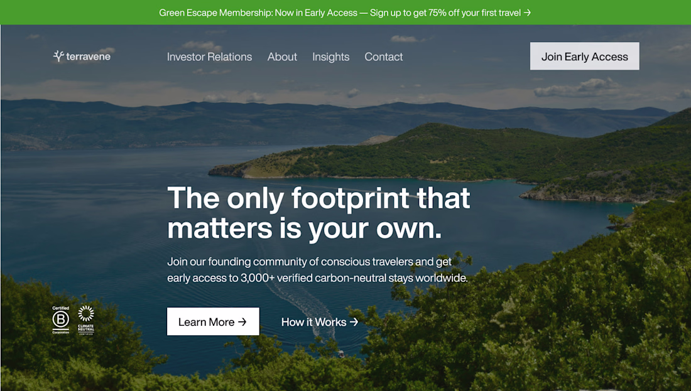Select Contact in the navigation bar
Screen dimensions: 691x391
[x=383, y=57]
